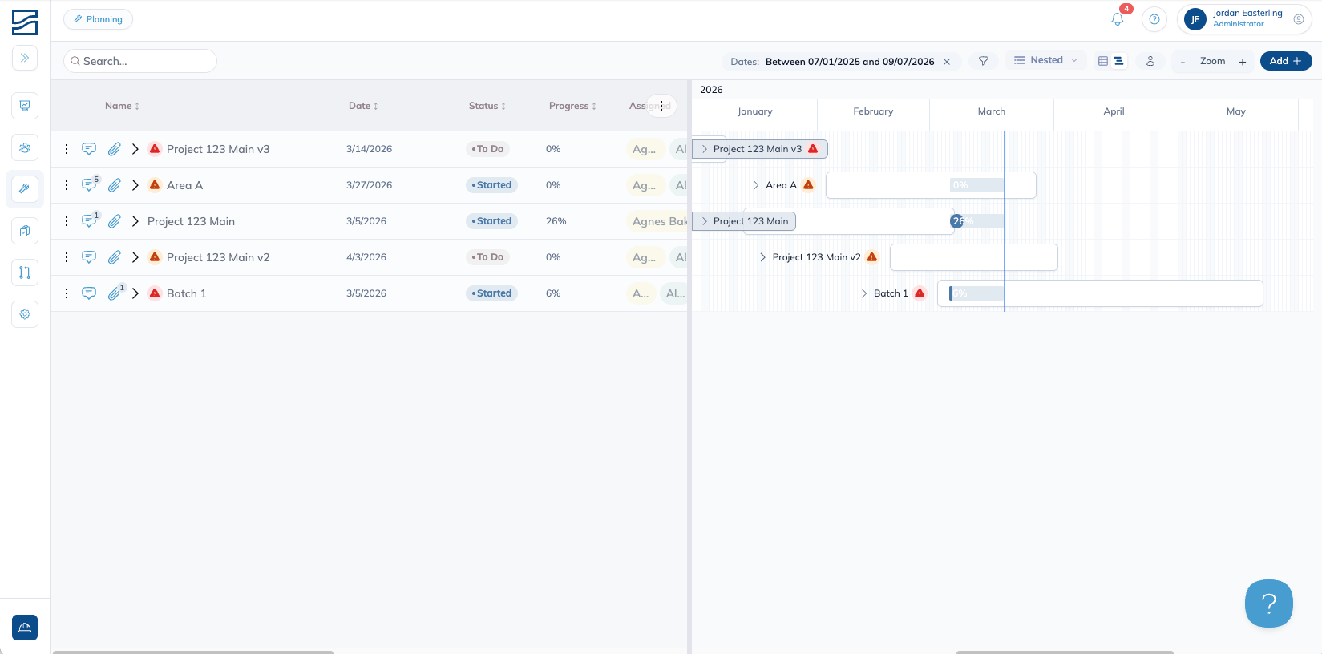Expand the Project 123 Main v3 row
Screen dimensions: 1322x654
point(135,149)
